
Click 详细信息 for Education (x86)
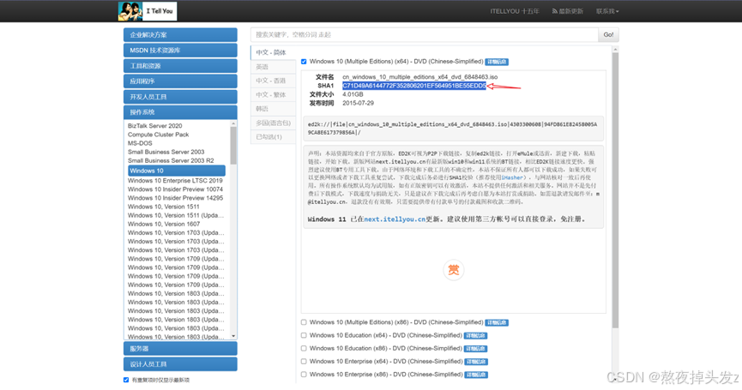[475, 349]
